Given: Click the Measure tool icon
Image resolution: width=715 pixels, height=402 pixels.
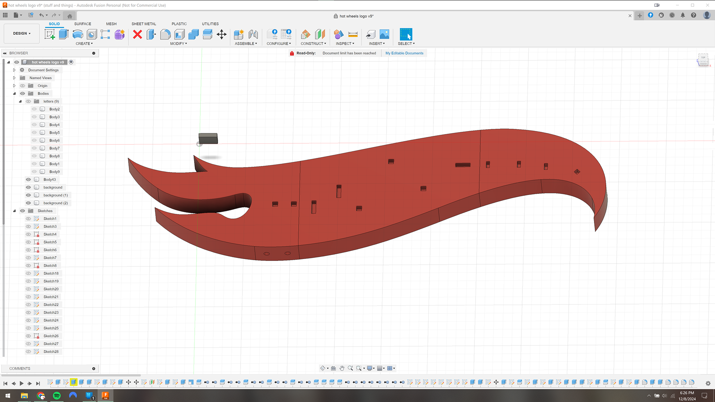Looking at the screenshot, I should (x=353, y=34).
